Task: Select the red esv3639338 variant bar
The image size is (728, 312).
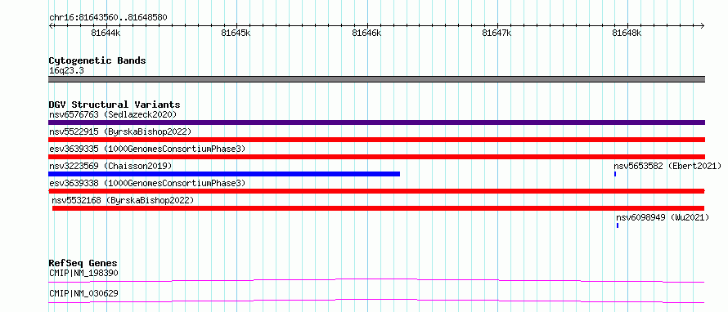Action: coord(376,191)
